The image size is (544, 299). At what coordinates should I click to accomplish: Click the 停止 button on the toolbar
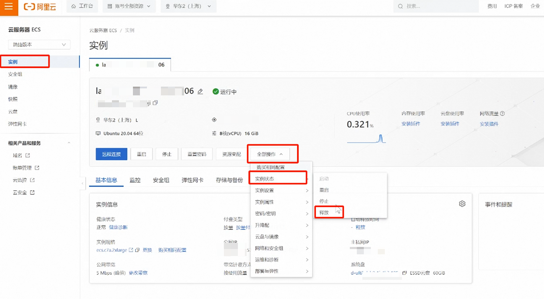(167, 154)
